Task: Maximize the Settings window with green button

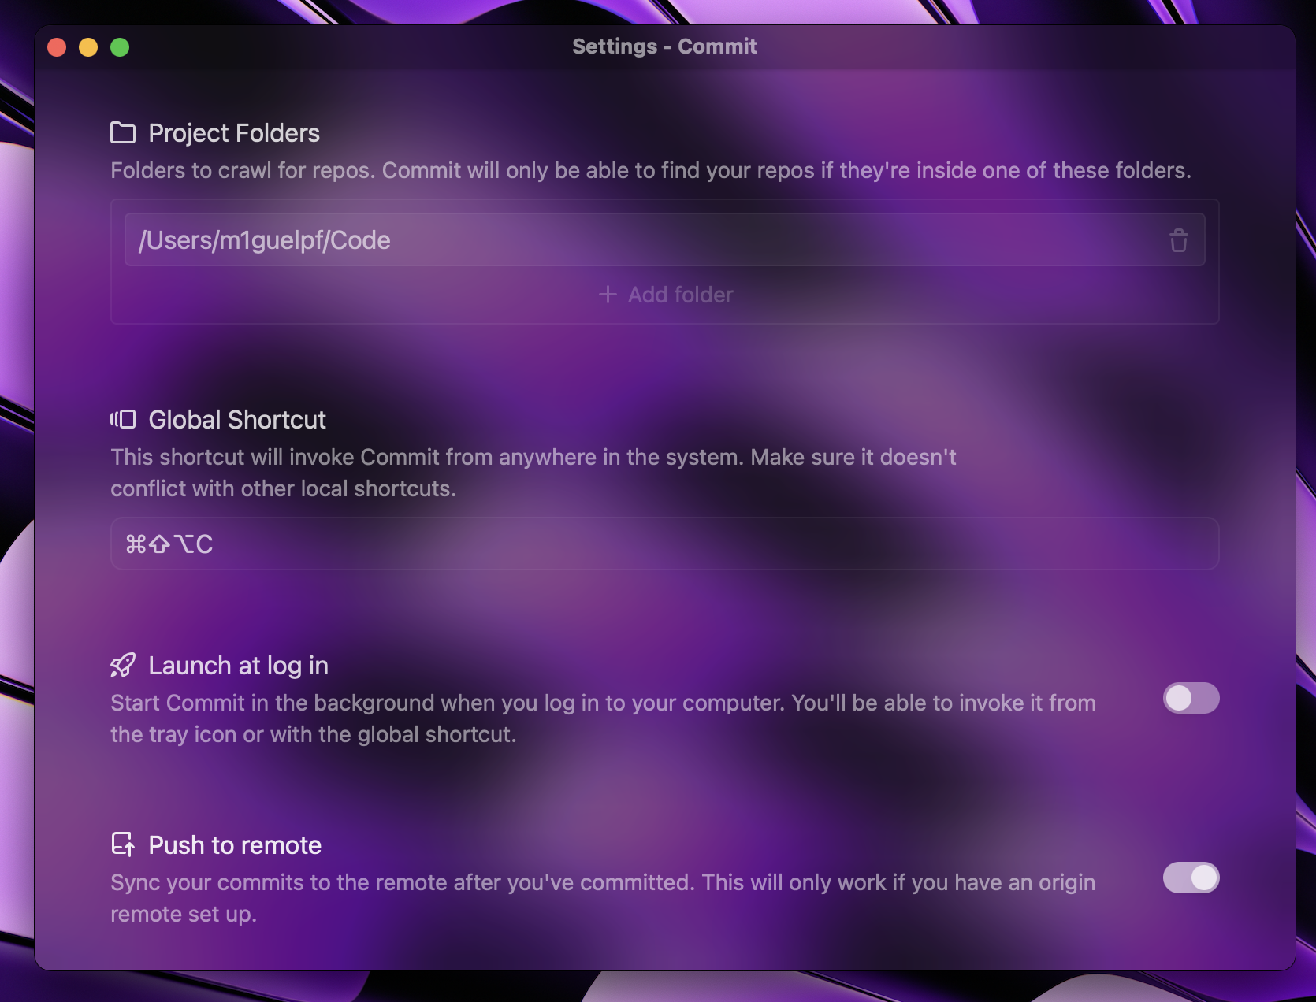Action: [x=120, y=47]
